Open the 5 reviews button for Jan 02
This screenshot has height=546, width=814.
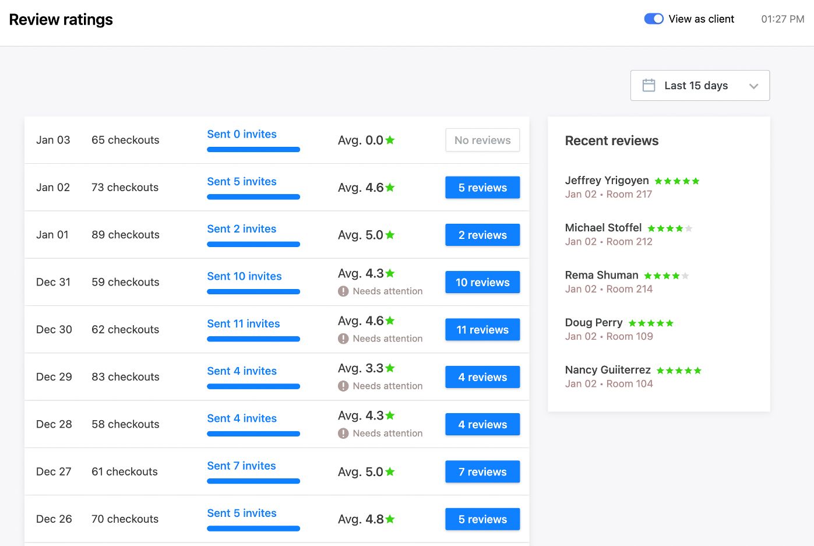482,188
